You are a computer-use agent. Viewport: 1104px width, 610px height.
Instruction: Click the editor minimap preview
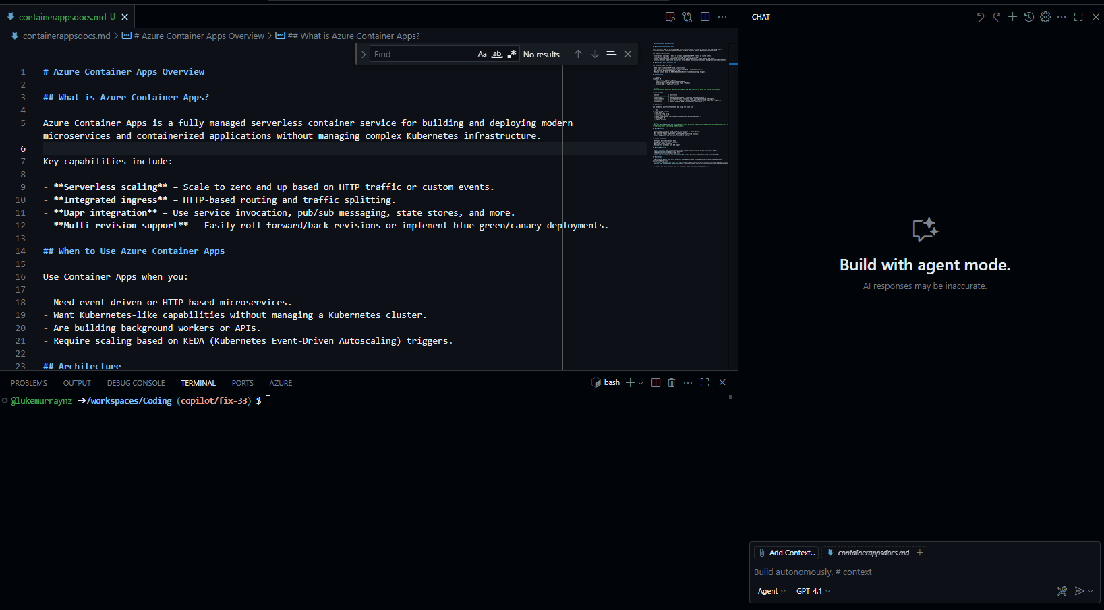point(690,104)
